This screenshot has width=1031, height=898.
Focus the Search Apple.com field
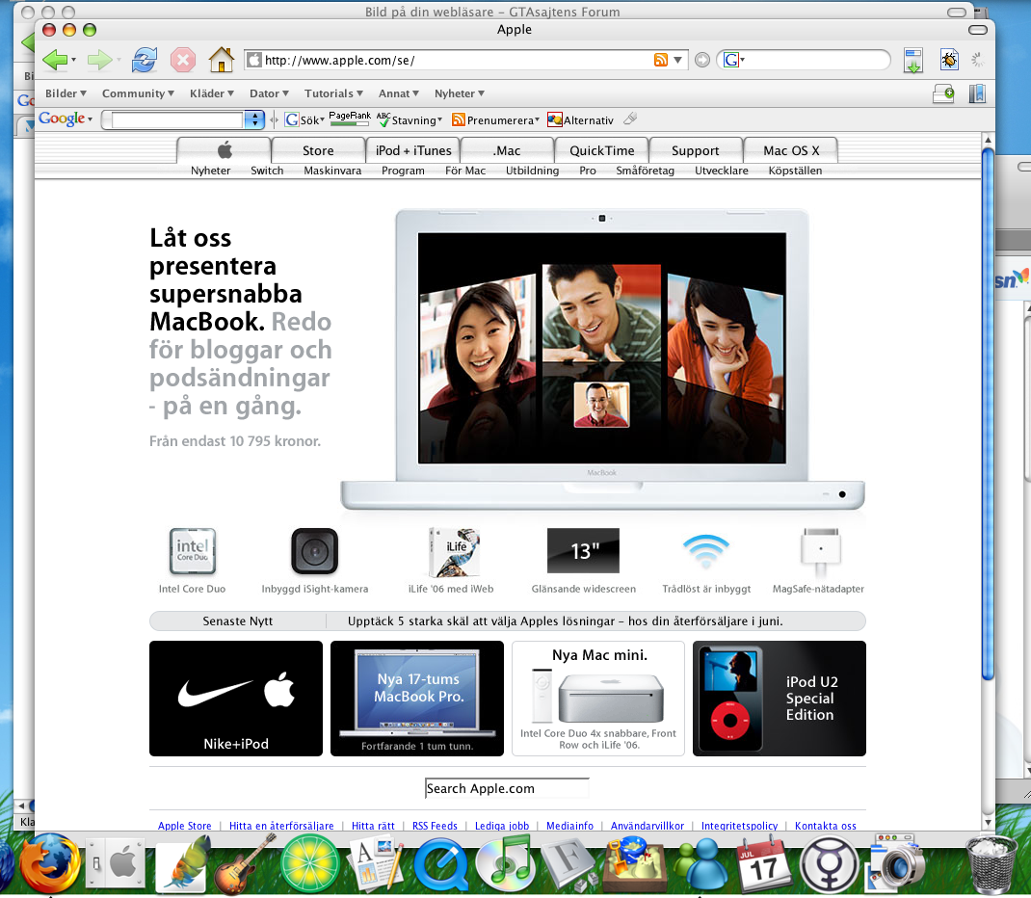click(507, 788)
